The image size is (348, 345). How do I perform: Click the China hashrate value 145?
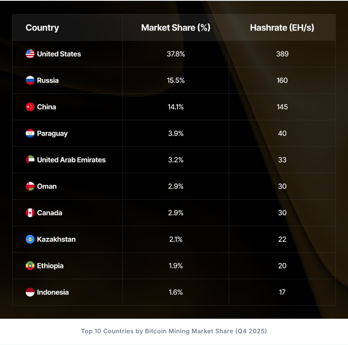[x=282, y=107]
